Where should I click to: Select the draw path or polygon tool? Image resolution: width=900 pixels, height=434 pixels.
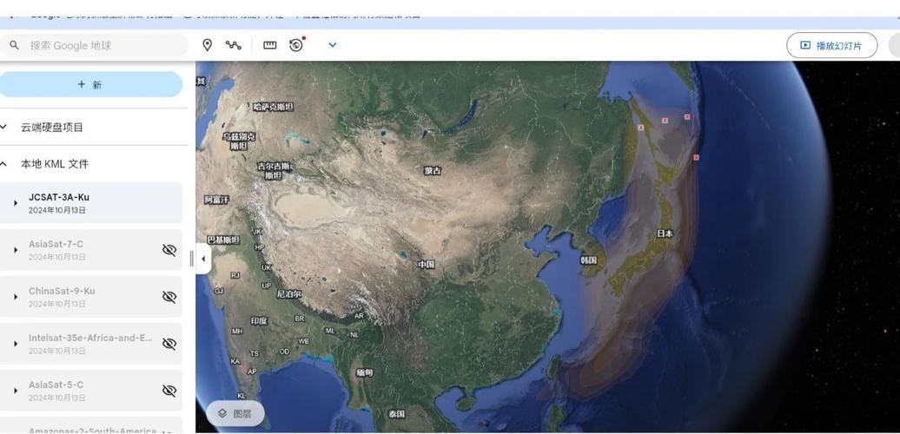tap(233, 45)
